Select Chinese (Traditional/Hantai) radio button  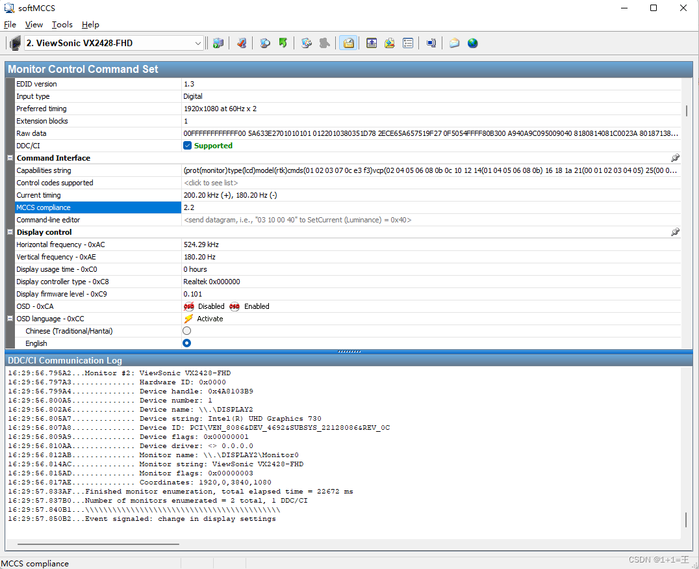point(187,331)
